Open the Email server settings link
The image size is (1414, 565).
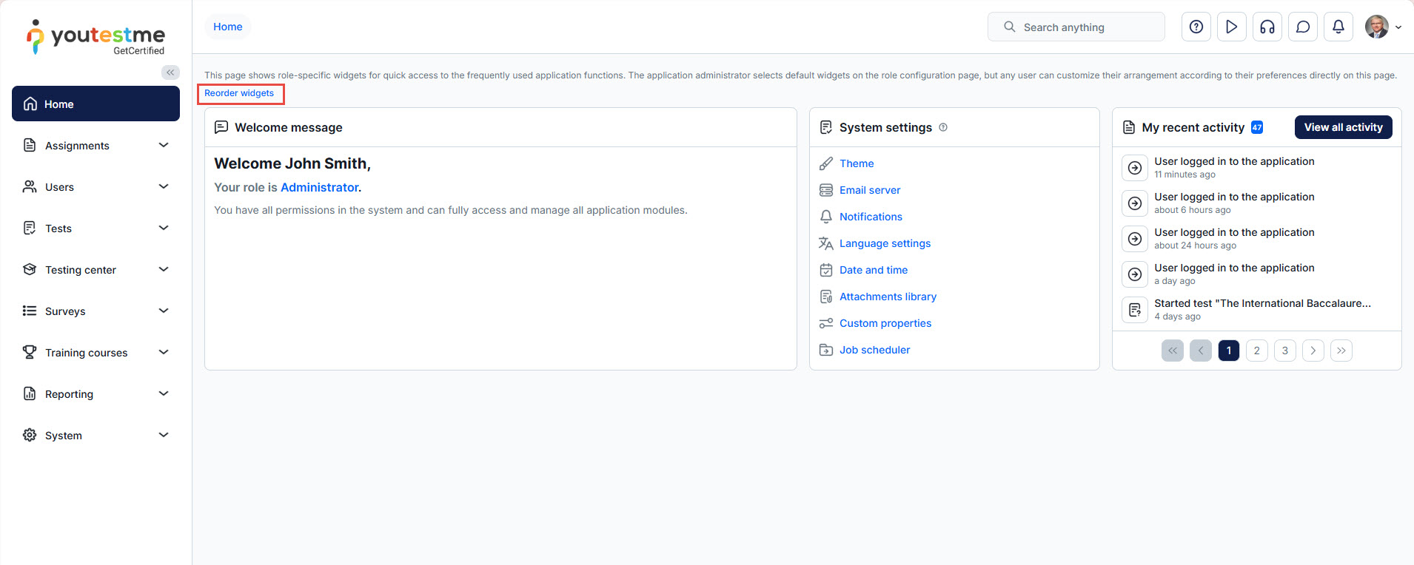(870, 190)
